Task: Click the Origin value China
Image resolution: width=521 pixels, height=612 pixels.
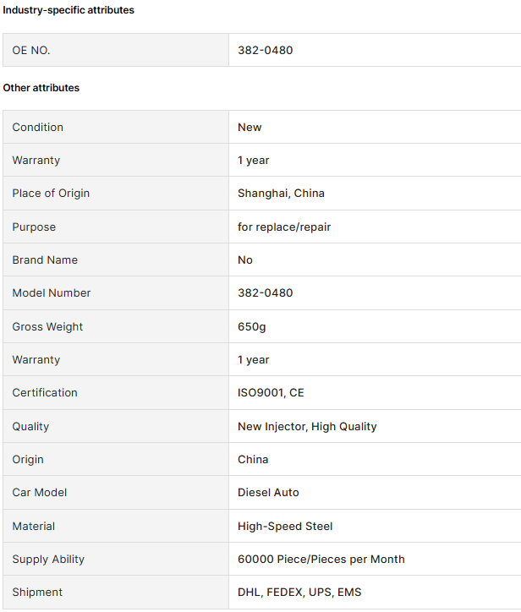Action: (253, 459)
